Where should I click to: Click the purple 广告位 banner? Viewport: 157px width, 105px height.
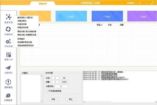pyautogui.click(x=142, y=16)
